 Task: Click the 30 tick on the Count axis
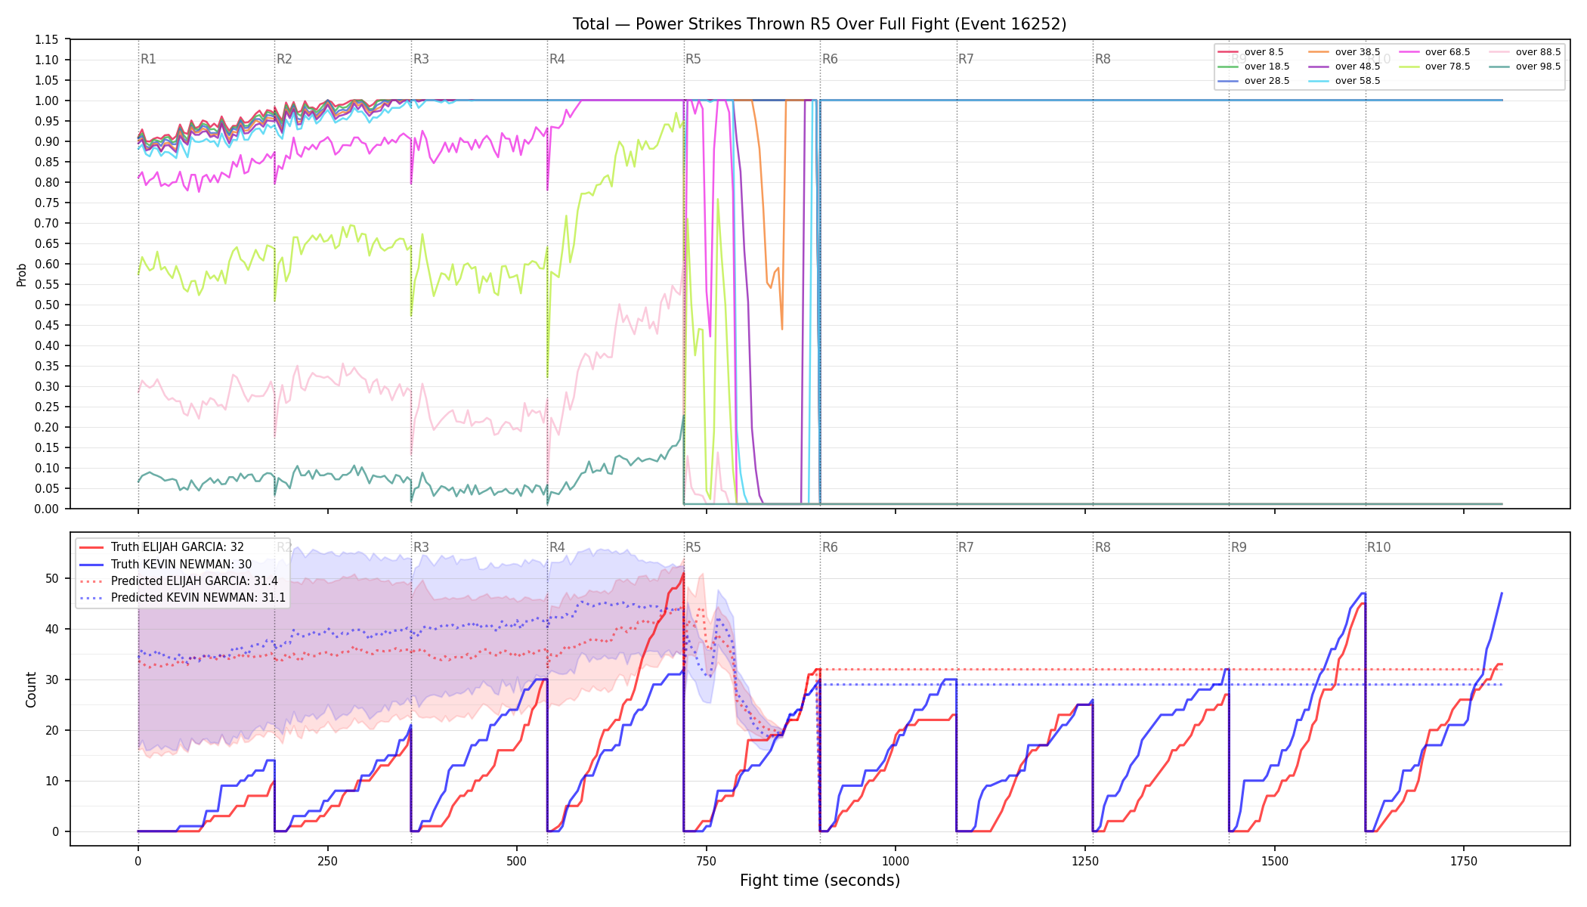click(52, 679)
